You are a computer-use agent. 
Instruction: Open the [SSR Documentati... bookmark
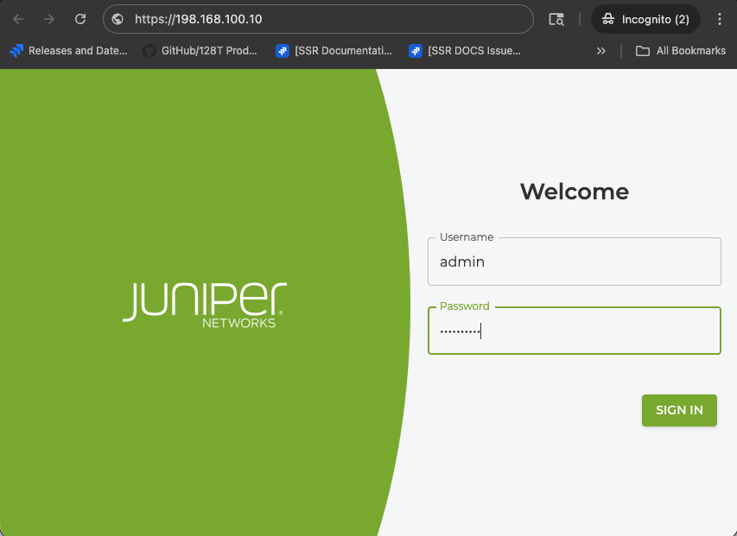[x=334, y=51]
